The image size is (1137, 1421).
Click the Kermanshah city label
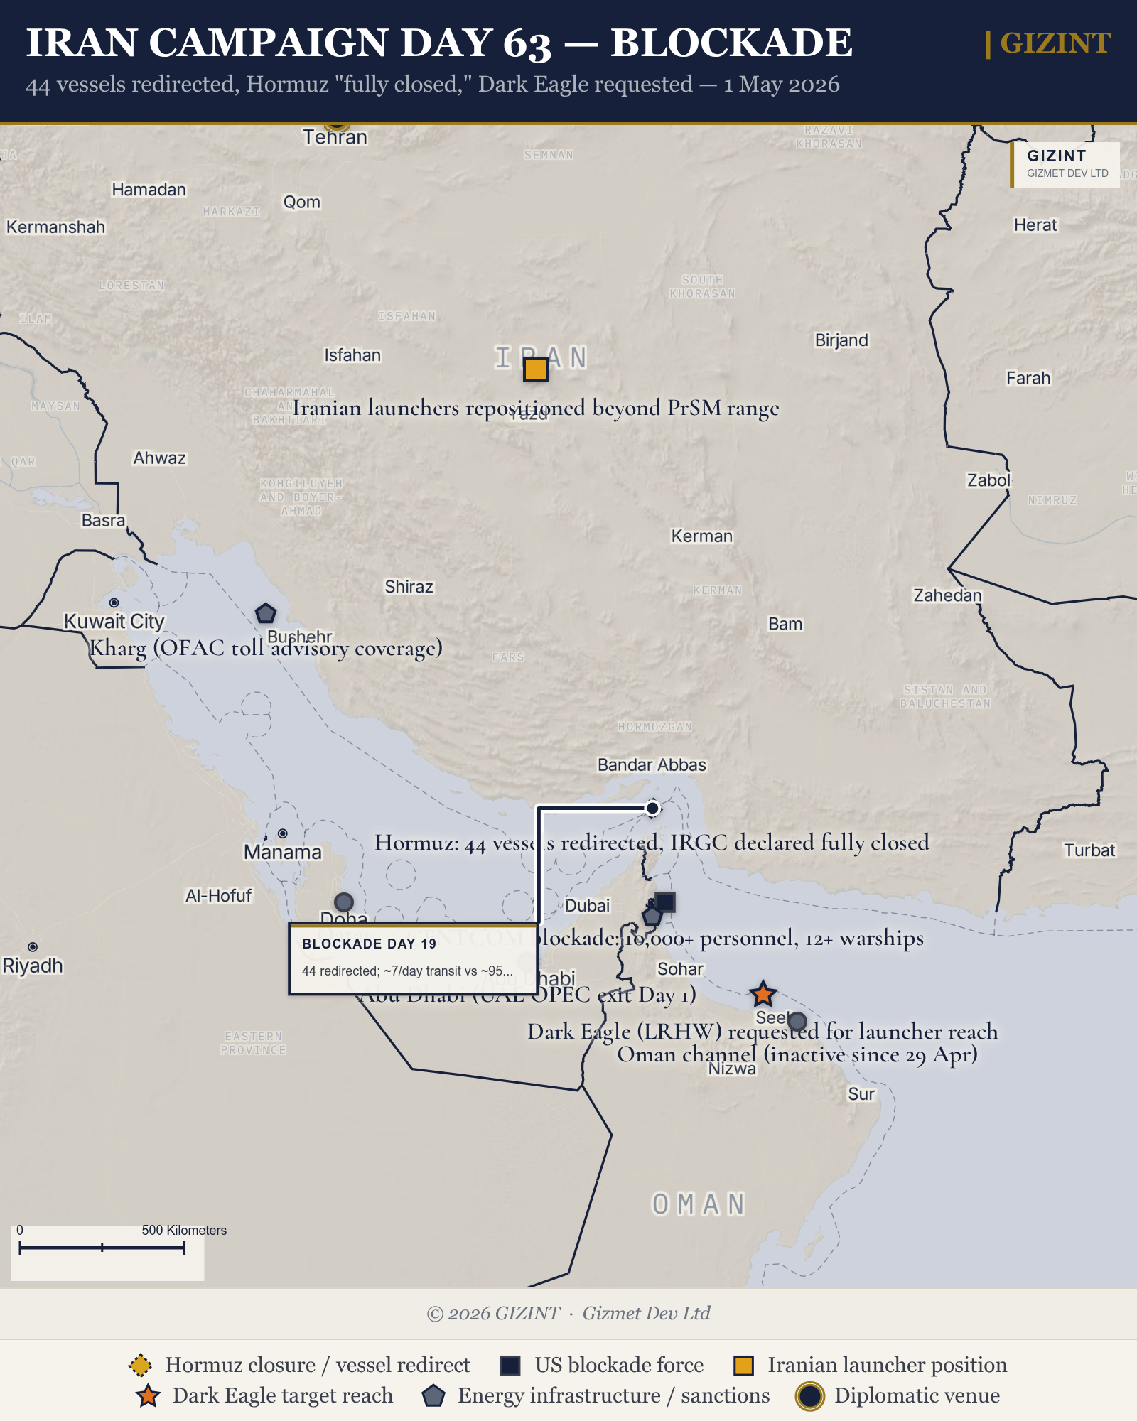(55, 227)
